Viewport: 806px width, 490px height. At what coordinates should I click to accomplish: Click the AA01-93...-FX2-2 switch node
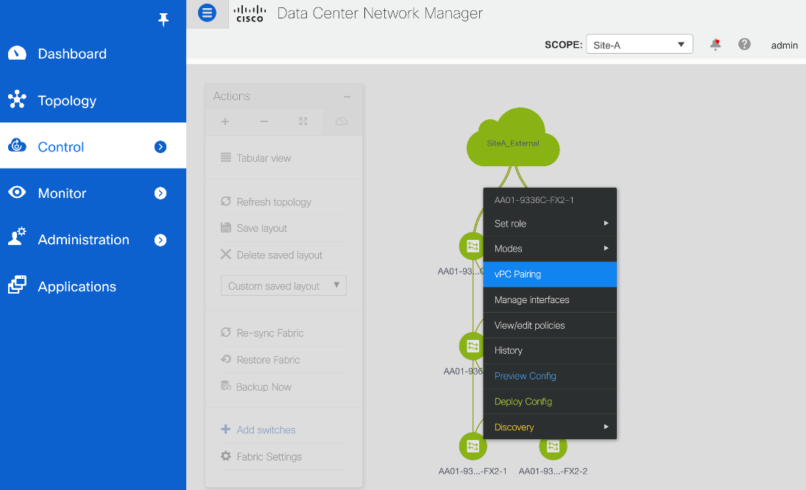553,448
